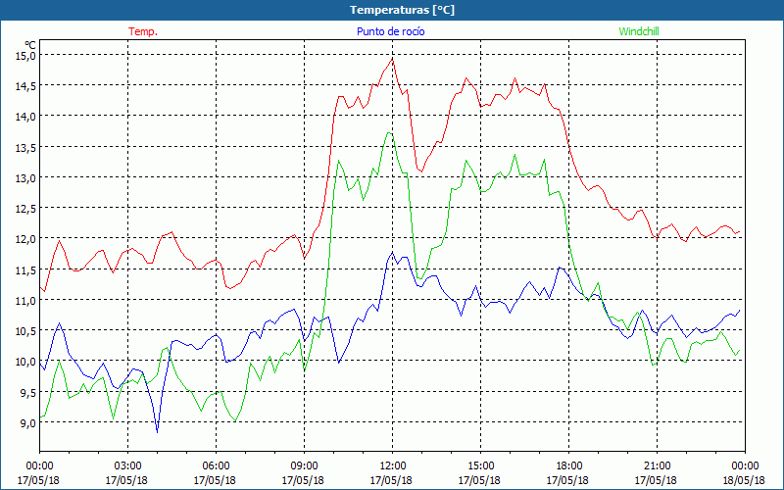Click the 15:00 time axis label
Screen dimensions: 784x490
coord(480,465)
